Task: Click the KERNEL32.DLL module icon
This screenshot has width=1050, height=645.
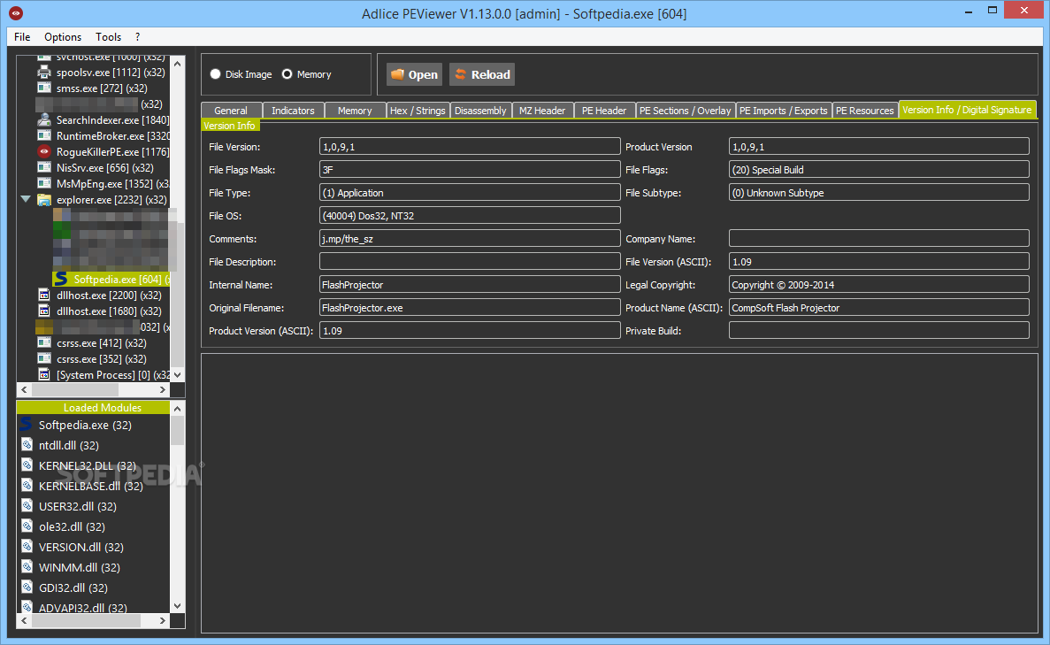Action: 27,465
